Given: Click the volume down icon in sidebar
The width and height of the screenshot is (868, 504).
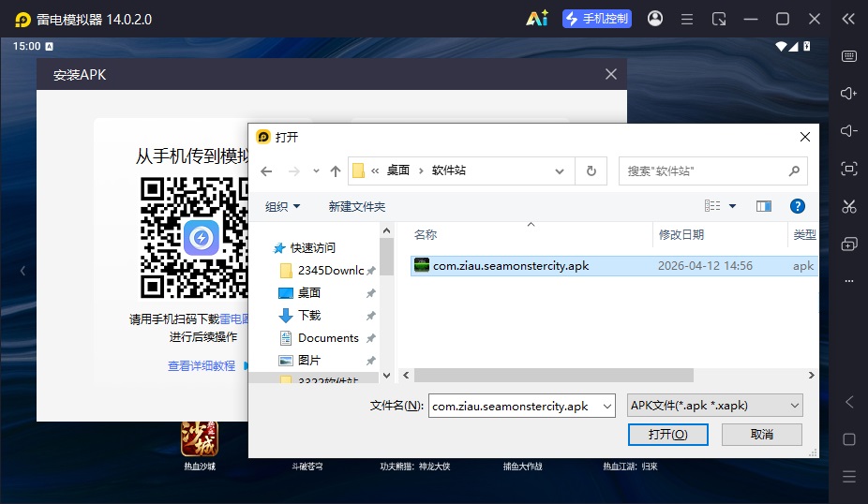Looking at the screenshot, I should click(x=848, y=131).
